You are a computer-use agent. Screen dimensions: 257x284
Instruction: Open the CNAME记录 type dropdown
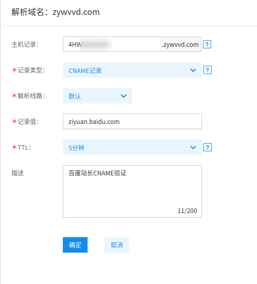coord(132,70)
